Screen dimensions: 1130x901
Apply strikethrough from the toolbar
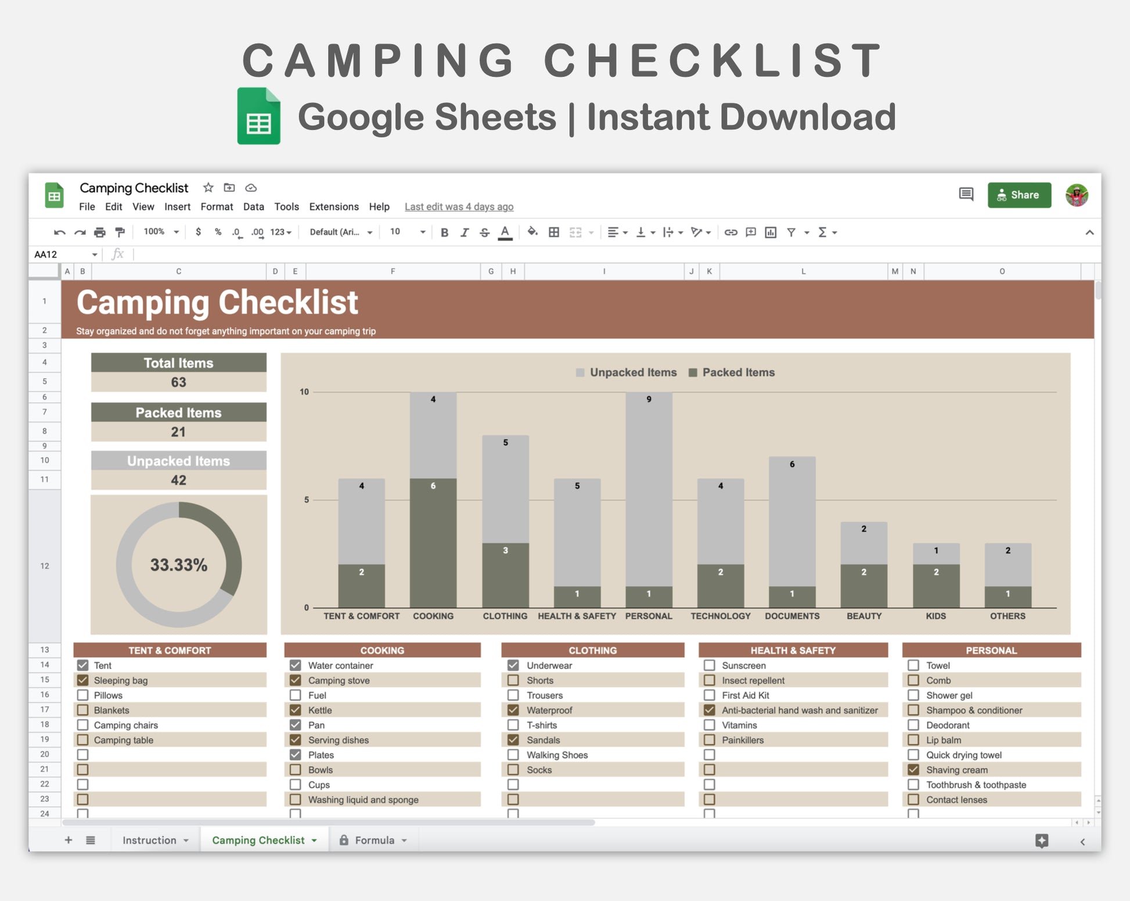484,232
